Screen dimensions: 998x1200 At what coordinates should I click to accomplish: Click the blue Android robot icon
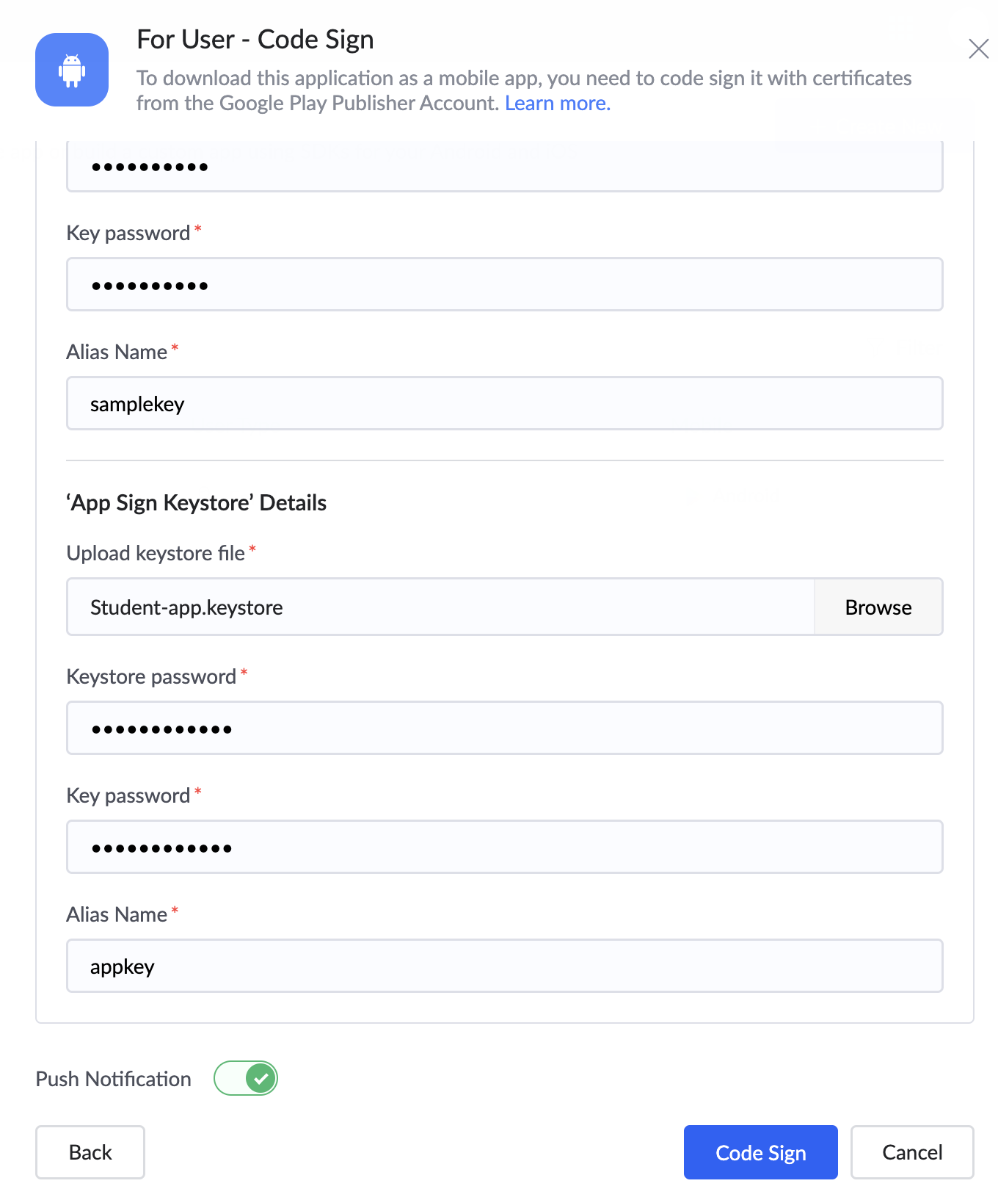click(72, 70)
